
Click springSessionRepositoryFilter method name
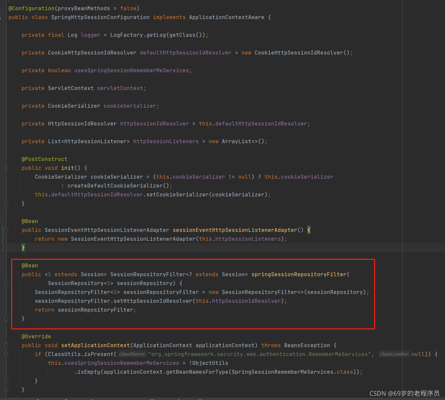tap(299, 275)
